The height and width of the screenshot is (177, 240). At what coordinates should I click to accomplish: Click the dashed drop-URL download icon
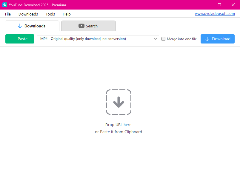[x=119, y=102]
